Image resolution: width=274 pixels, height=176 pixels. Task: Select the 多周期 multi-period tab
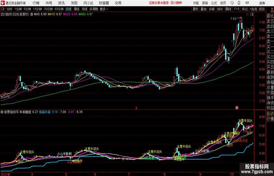click(x=94, y=9)
